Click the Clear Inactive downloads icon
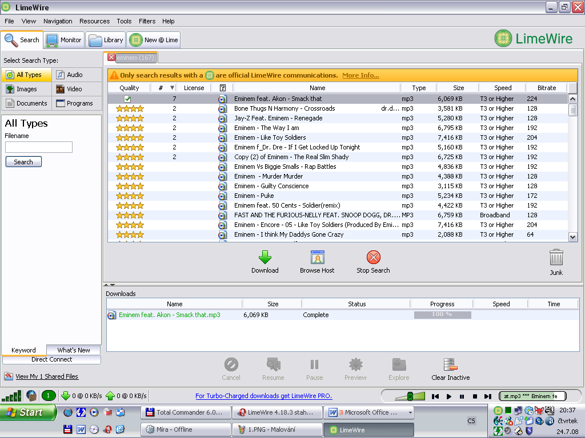The width and height of the screenshot is (585, 438). 450,365
